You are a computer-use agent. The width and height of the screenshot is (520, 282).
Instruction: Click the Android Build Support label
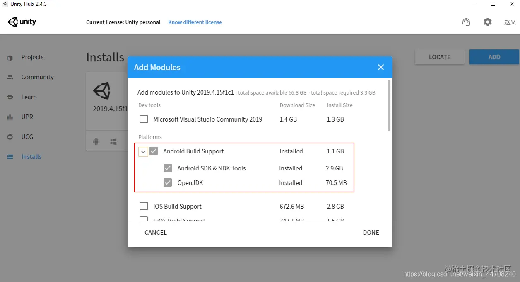[x=193, y=151]
